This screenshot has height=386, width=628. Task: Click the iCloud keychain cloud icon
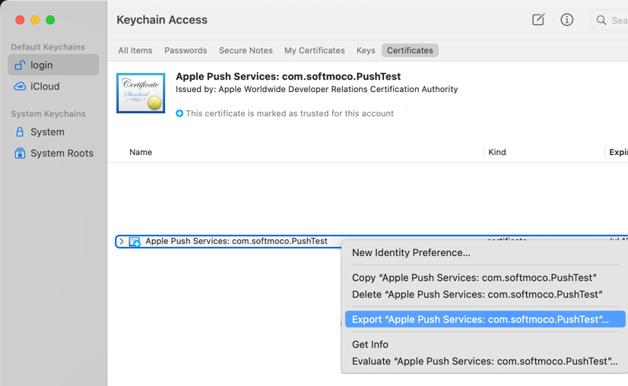tap(20, 87)
